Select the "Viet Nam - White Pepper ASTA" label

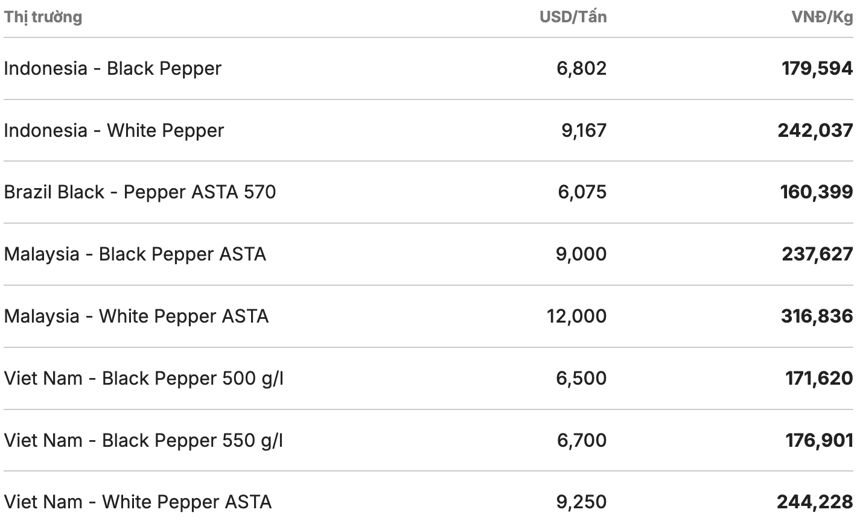[138, 502]
